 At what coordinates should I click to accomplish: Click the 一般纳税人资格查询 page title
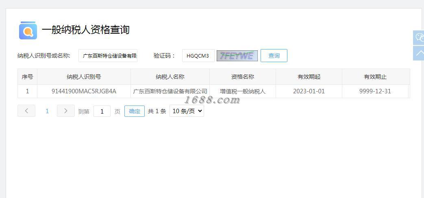[x=85, y=30]
